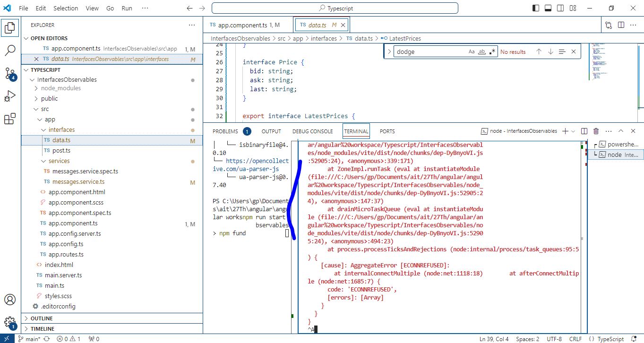Open the Manage gear menu
644x343 pixels.
(10, 323)
